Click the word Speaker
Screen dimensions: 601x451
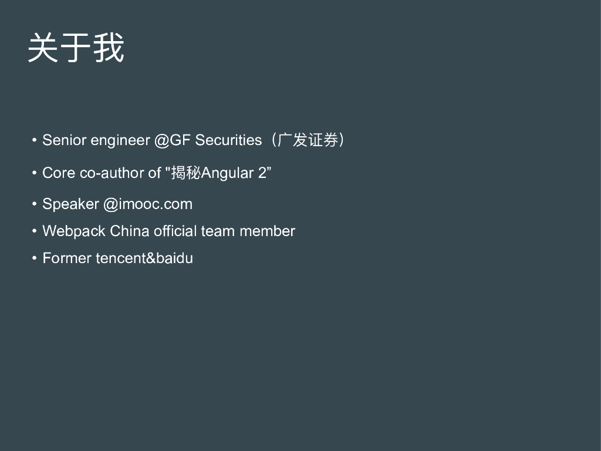[x=70, y=204]
